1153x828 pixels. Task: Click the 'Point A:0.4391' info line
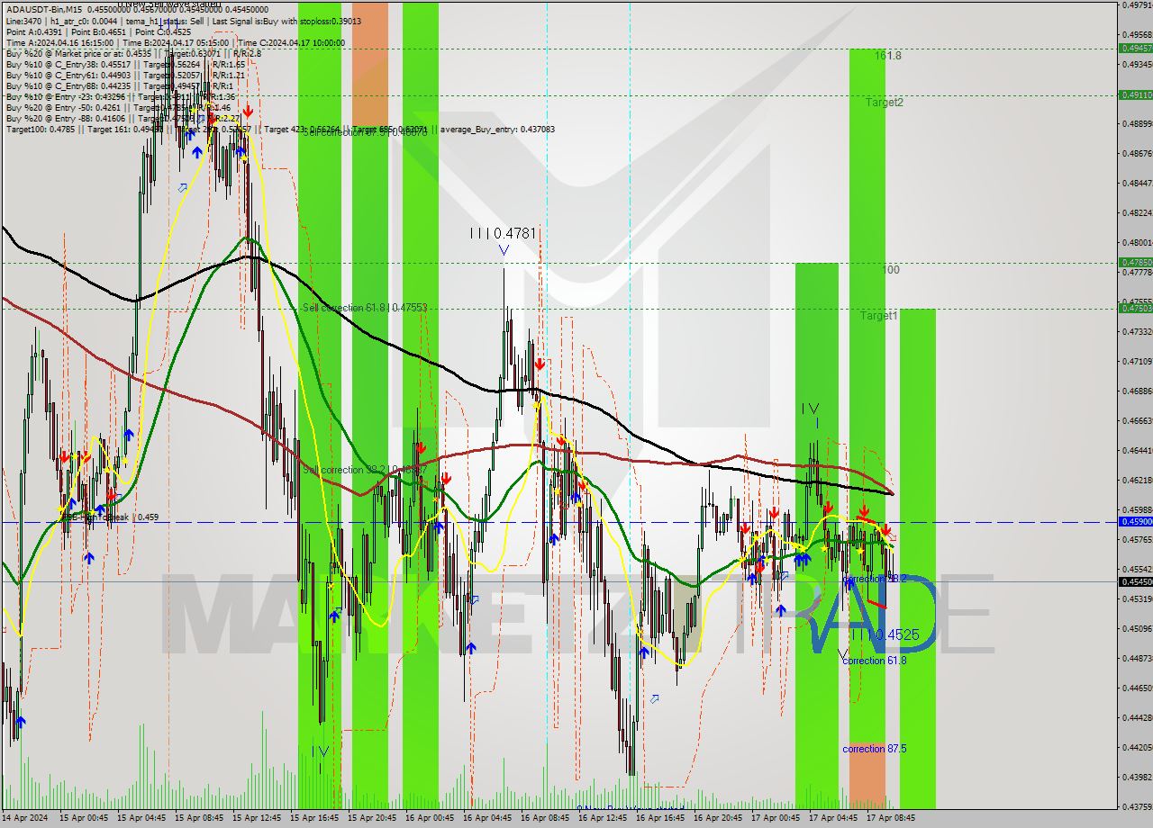[34, 31]
